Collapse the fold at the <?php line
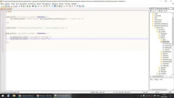This screenshot has height=98, width=174. coord(6,11)
